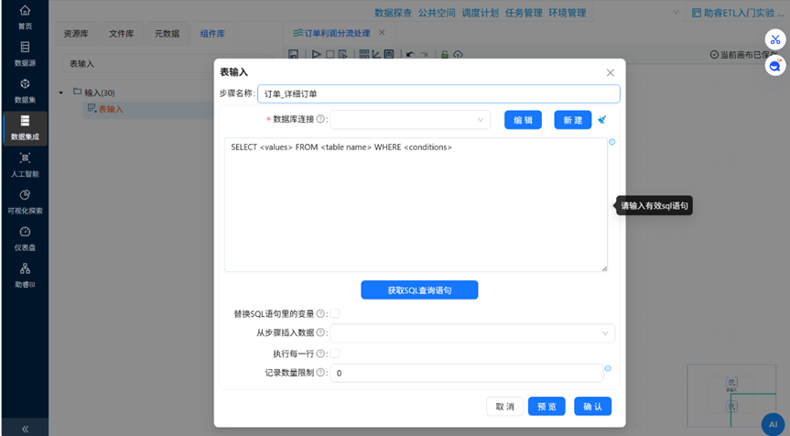Image resolution: width=790 pixels, height=436 pixels.
Task: Go to 首页 in the left sidebar
Action: (25, 17)
